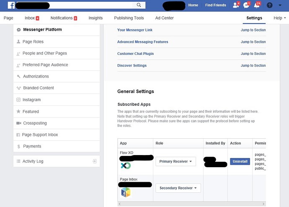Click the Page Inbox app icon
This screenshot has width=289, height=207.
126,192
